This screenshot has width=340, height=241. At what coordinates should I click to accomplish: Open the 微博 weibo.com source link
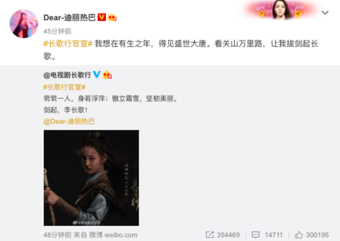pyautogui.click(x=113, y=235)
